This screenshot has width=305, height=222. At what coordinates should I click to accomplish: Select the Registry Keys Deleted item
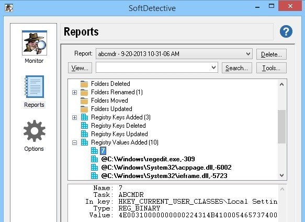(x=118, y=126)
